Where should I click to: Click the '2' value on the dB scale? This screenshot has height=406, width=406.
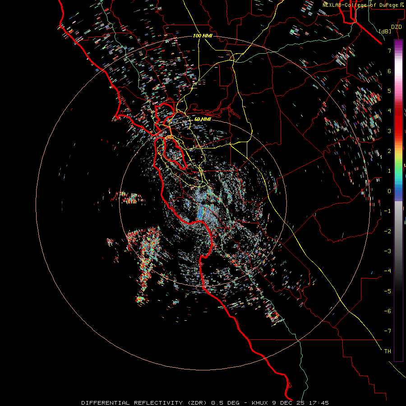(x=389, y=151)
